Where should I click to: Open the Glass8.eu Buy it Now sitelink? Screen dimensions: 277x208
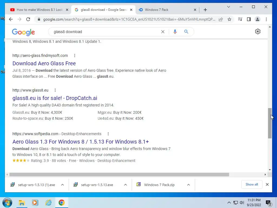37,112
